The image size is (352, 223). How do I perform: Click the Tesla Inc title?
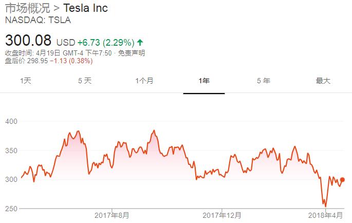[85, 9]
